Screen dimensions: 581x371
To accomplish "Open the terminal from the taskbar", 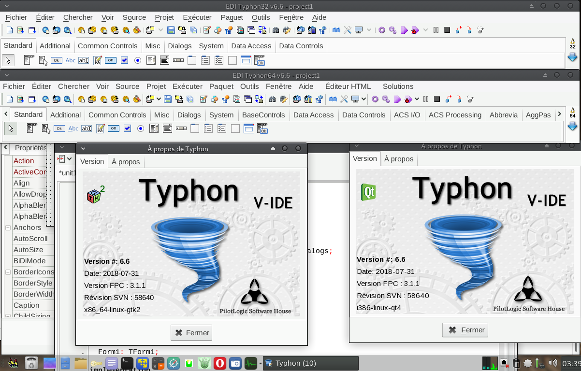I will tap(127, 363).
